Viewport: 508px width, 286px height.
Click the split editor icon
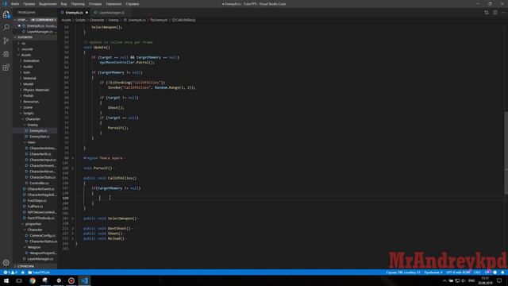pos(495,13)
